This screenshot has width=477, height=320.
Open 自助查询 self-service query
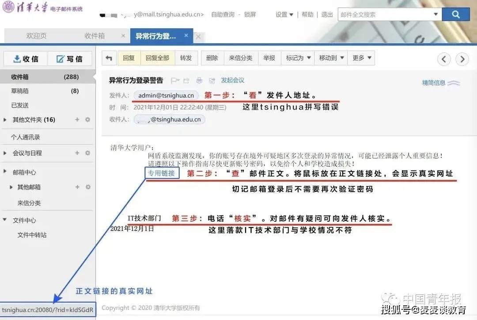223,14
